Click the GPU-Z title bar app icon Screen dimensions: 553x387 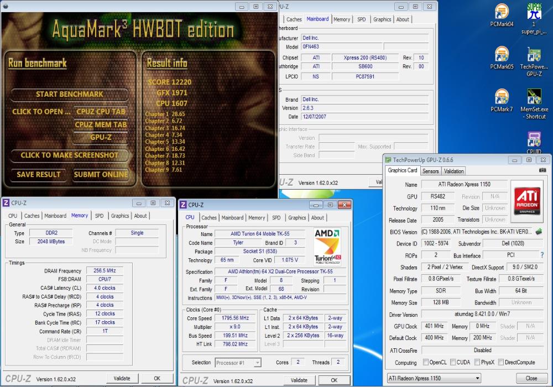coord(388,160)
